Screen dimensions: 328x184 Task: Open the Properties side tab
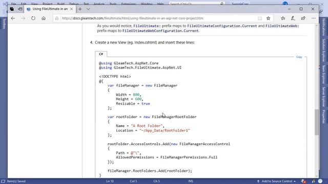click(x=323, y=117)
